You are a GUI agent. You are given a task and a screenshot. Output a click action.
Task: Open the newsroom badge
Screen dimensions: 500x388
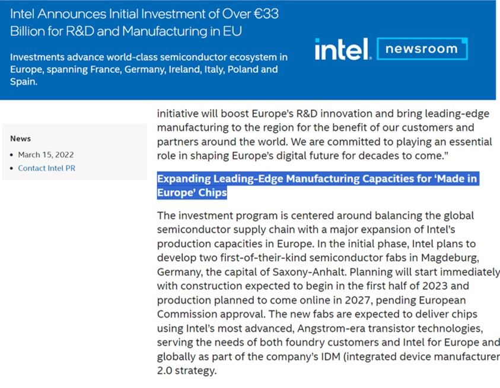click(422, 49)
